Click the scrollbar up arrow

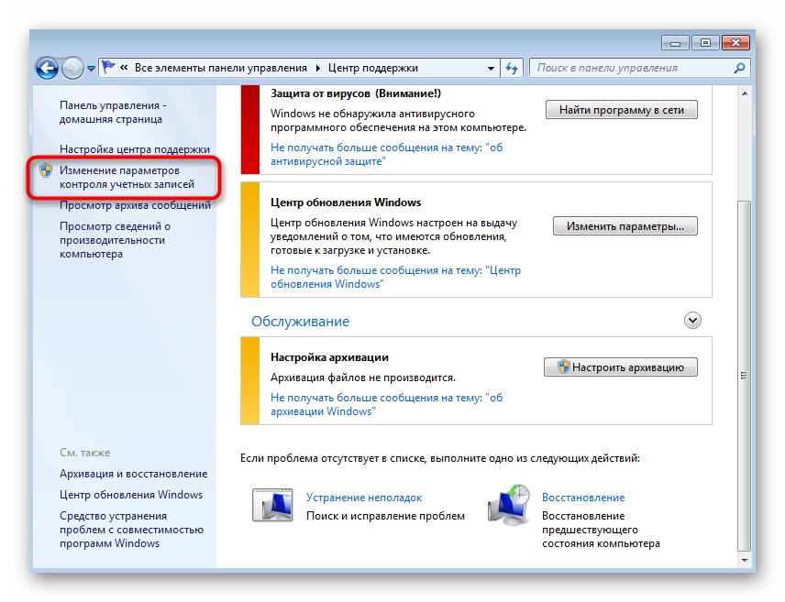point(745,93)
